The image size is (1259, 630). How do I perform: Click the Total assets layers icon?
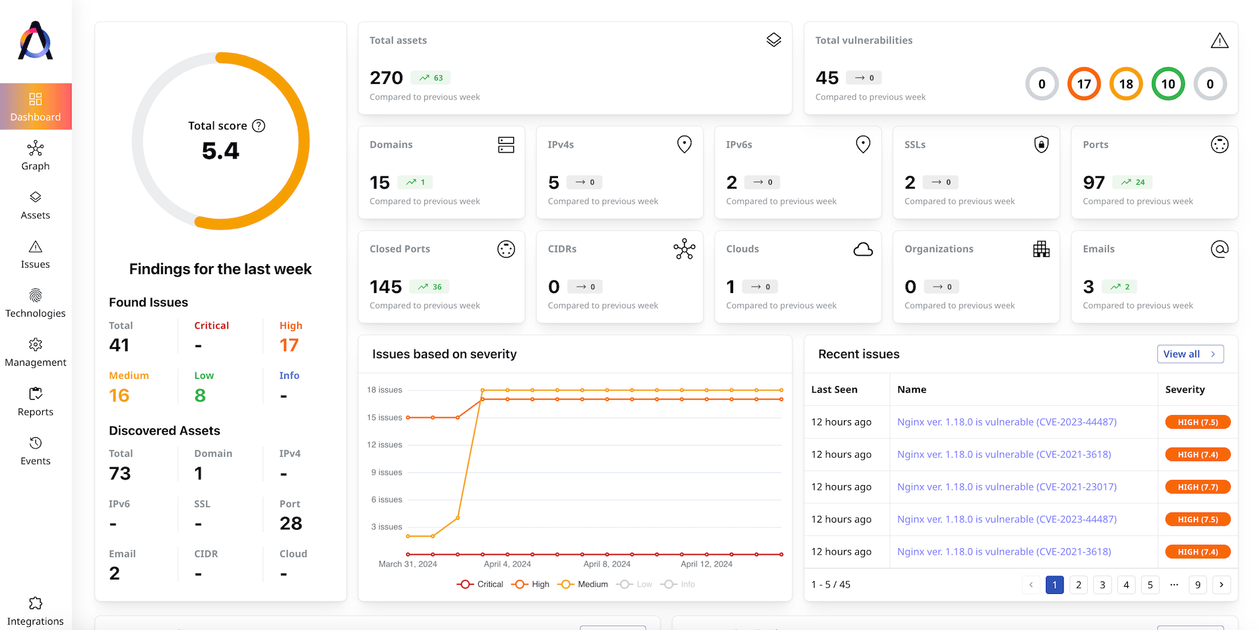774,40
